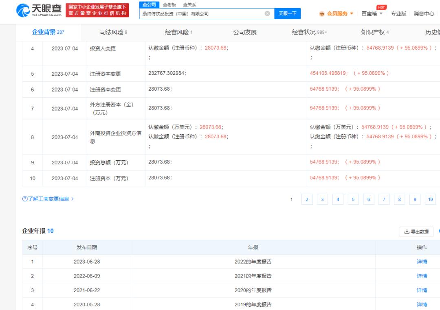Expand 了解工商变更信息 chevron link

point(73,199)
